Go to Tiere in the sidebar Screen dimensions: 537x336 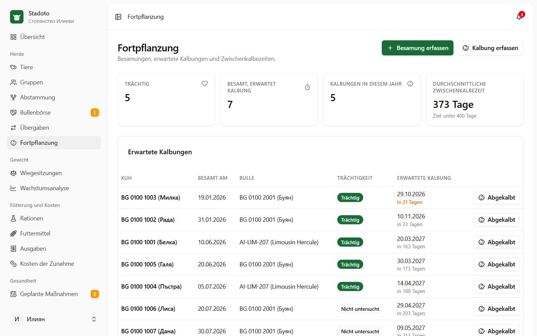pyautogui.click(x=54, y=67)
